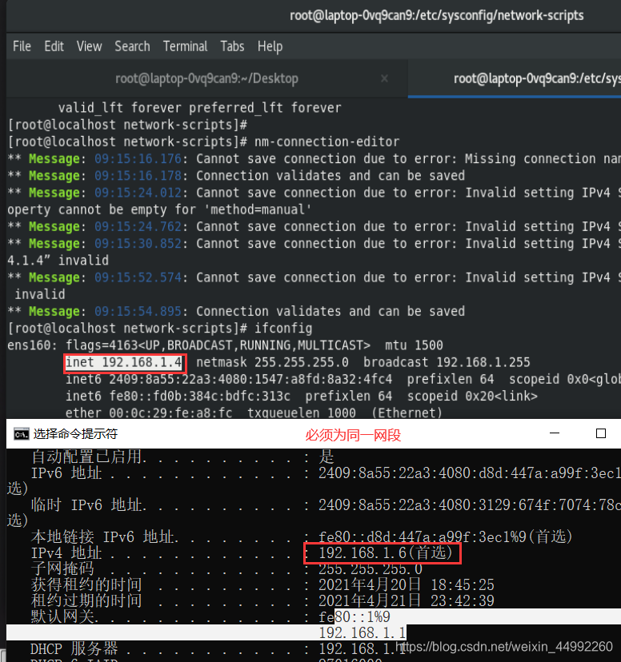The width and height of the screenshot is (621, 662).
Task: Open the View menu
Action: (x=89, y=46)
